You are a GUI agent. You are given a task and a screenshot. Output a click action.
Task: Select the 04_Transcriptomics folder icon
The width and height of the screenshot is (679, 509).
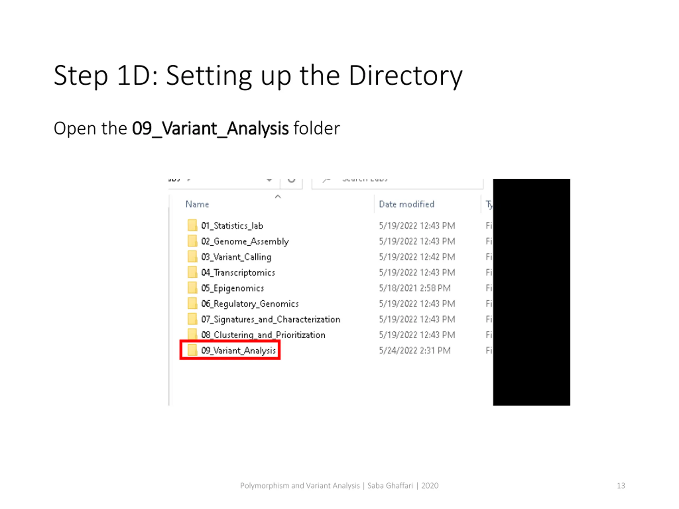(x=193, y=272)
